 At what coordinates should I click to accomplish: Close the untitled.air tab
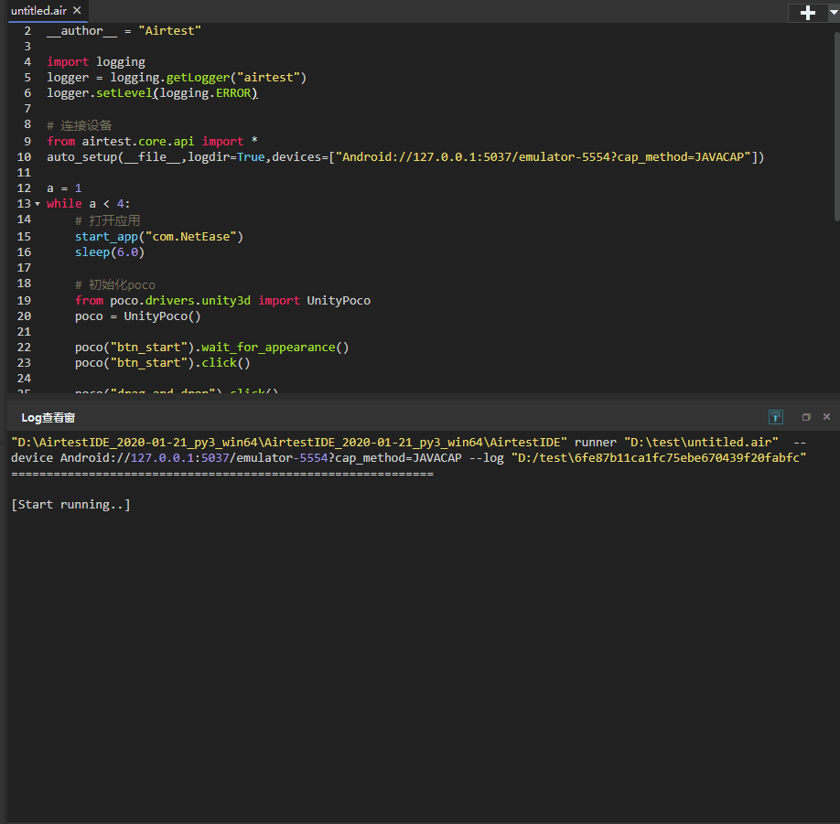[x=77, y=10]
